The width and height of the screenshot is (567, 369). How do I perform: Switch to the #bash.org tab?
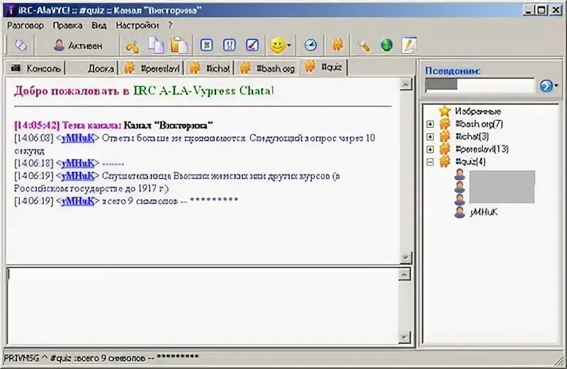click(267, 68)
